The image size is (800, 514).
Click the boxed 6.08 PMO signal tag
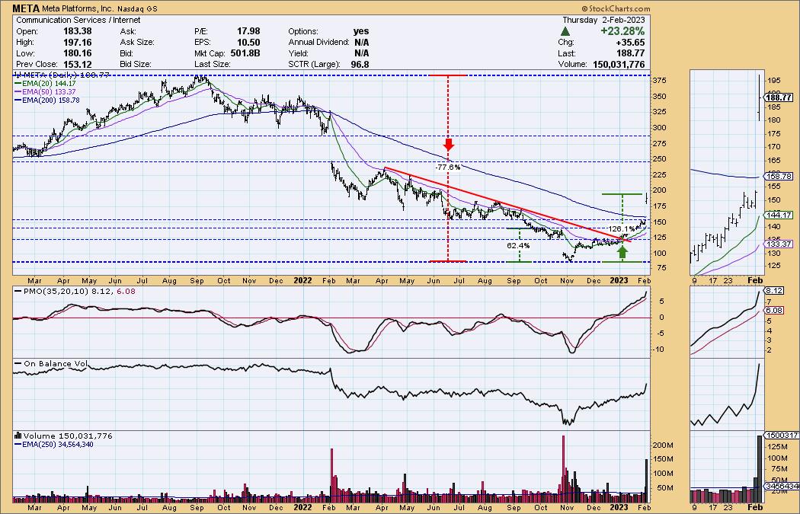coord(775,310)
